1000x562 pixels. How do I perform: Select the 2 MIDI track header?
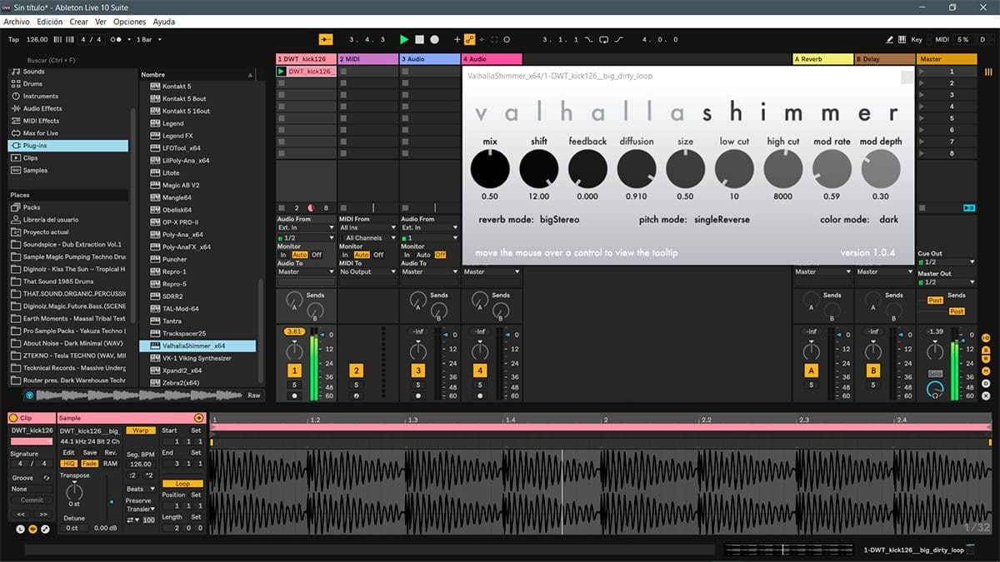coord(368,59)
